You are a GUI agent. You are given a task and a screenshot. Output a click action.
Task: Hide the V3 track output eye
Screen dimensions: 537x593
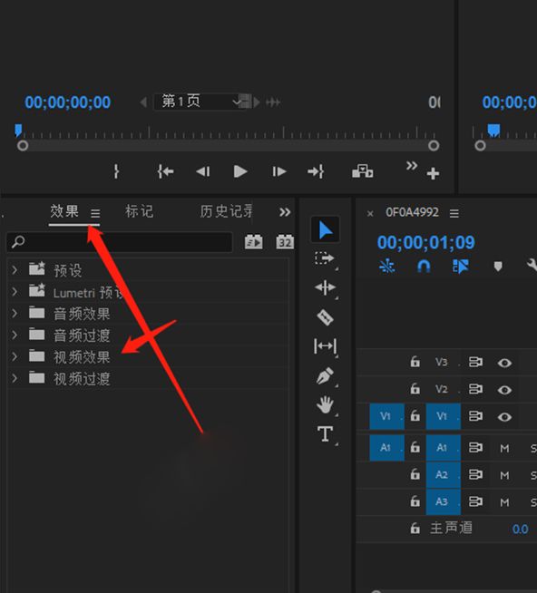pyautogui.click(x=504, y=363)
